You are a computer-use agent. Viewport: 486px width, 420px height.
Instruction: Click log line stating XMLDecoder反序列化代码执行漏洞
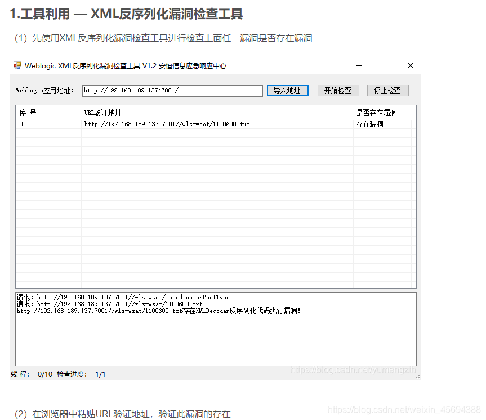click(158, 311)
